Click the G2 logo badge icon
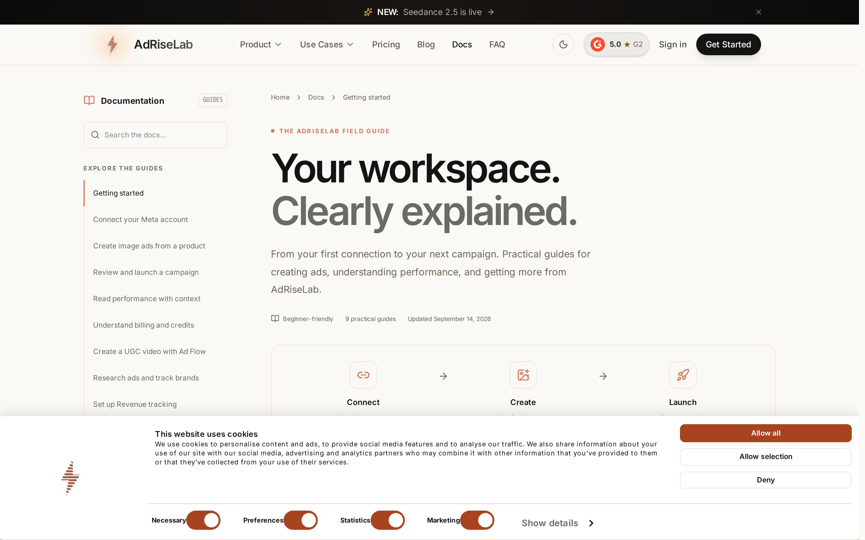 598,44
